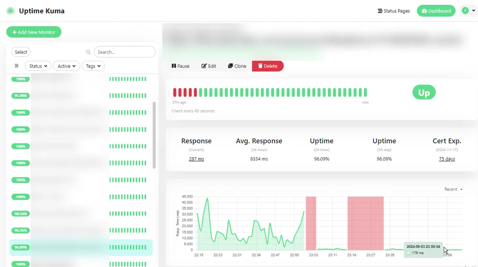Viewport: 478px width, 267px height.
Task: Open the user avatar profile menu
Action: (x=468, y=11)
